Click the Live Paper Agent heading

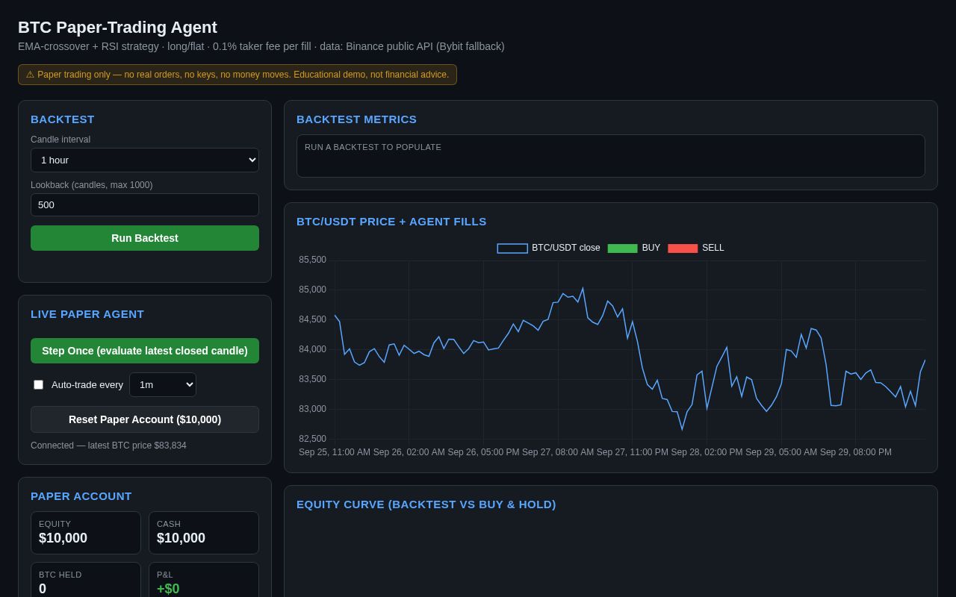[x=87, y=314]
